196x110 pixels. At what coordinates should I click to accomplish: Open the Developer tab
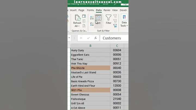point(123,10)
